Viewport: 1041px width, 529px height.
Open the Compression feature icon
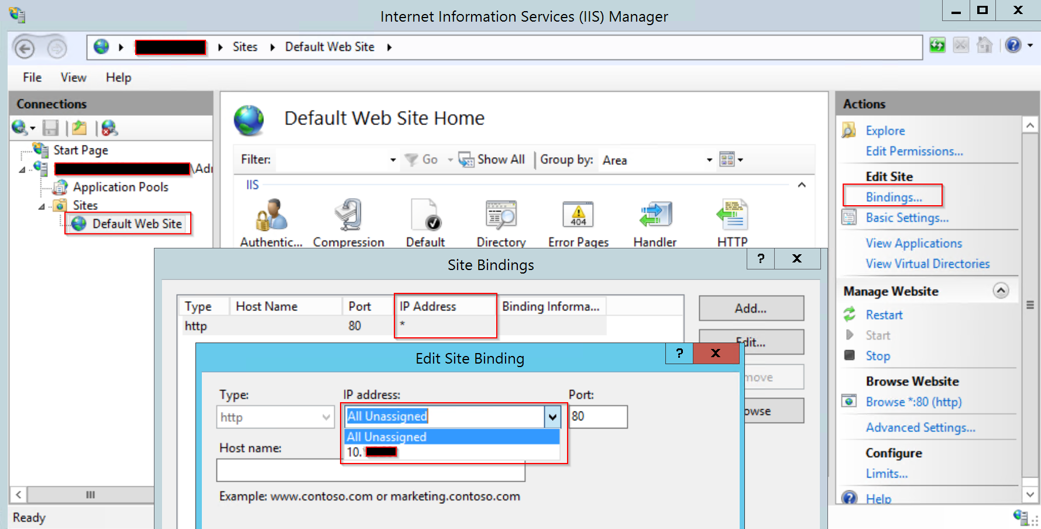pos(348,215)
